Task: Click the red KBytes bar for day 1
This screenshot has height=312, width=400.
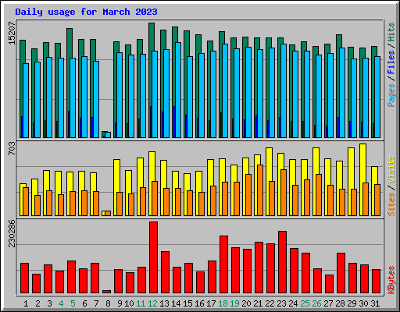Action: (x=25, y=278)
